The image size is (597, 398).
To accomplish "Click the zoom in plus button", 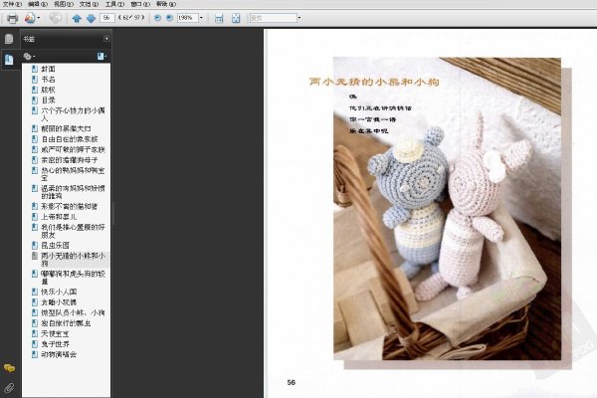I will coord(169,18).
